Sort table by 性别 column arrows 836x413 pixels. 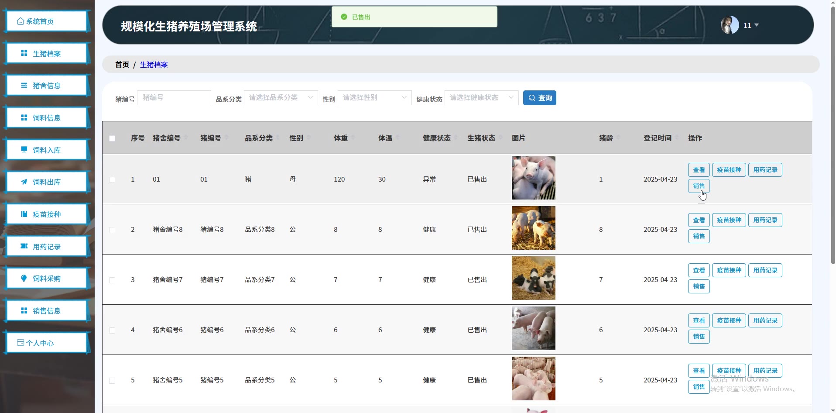point(308,138)
